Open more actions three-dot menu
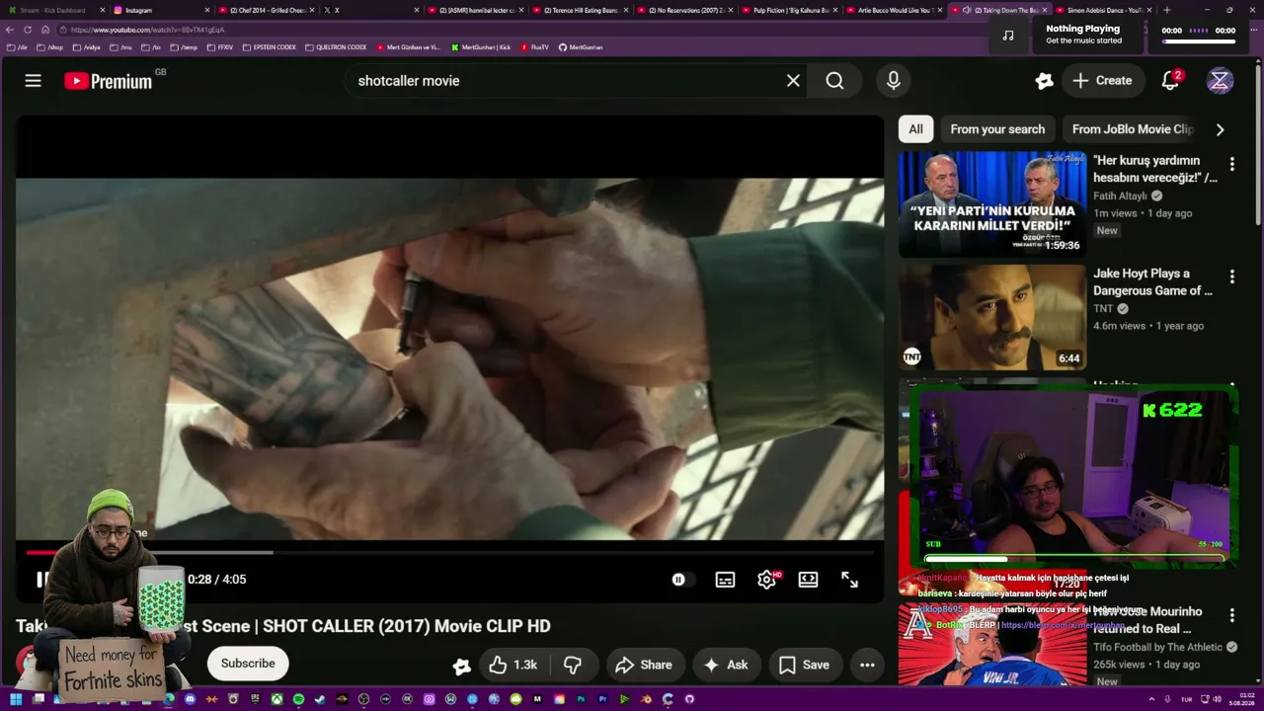Viewport: 1264px width, 711px height. pos(867,665)
